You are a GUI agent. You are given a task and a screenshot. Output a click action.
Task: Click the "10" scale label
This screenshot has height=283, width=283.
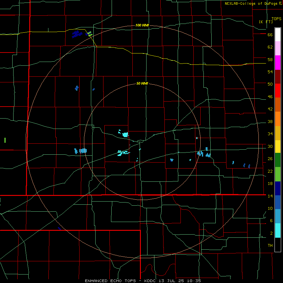coord(270,208)
